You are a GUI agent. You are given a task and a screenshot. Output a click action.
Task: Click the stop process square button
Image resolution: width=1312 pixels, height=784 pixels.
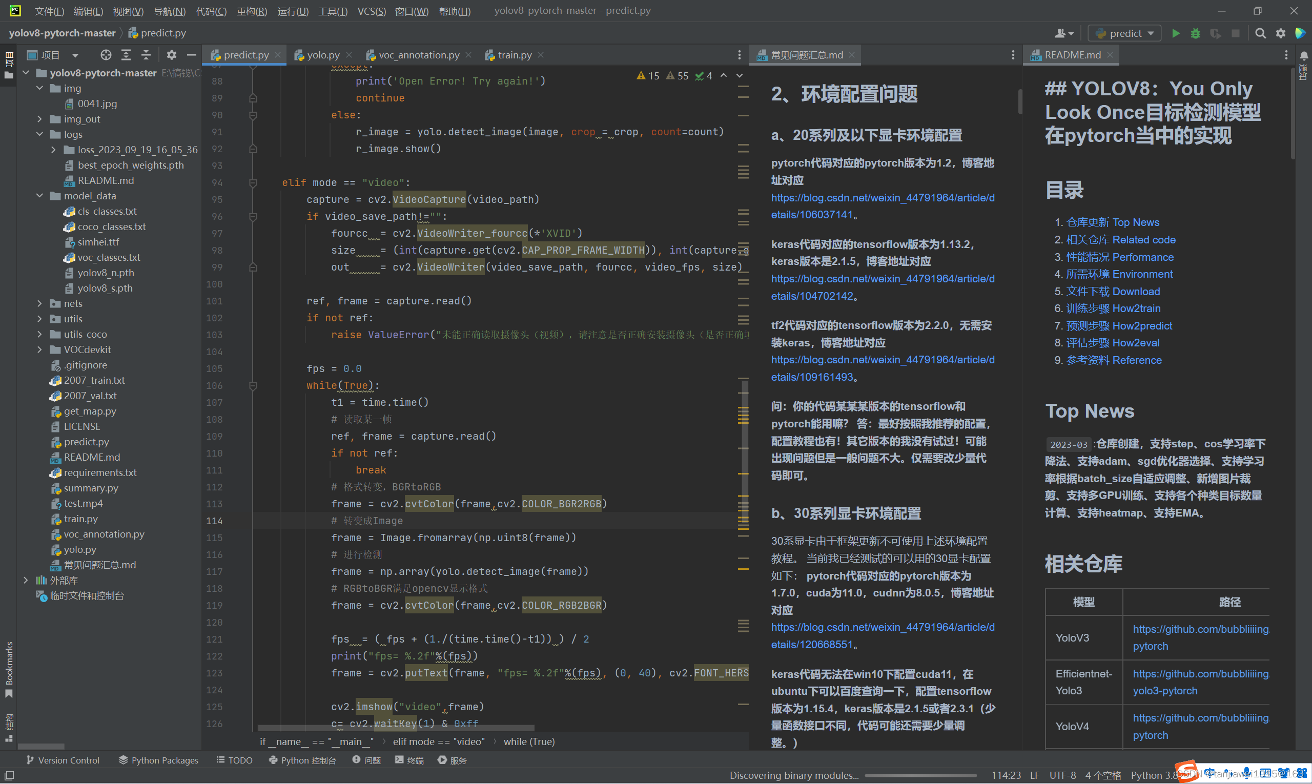[x=1236, y=33]
